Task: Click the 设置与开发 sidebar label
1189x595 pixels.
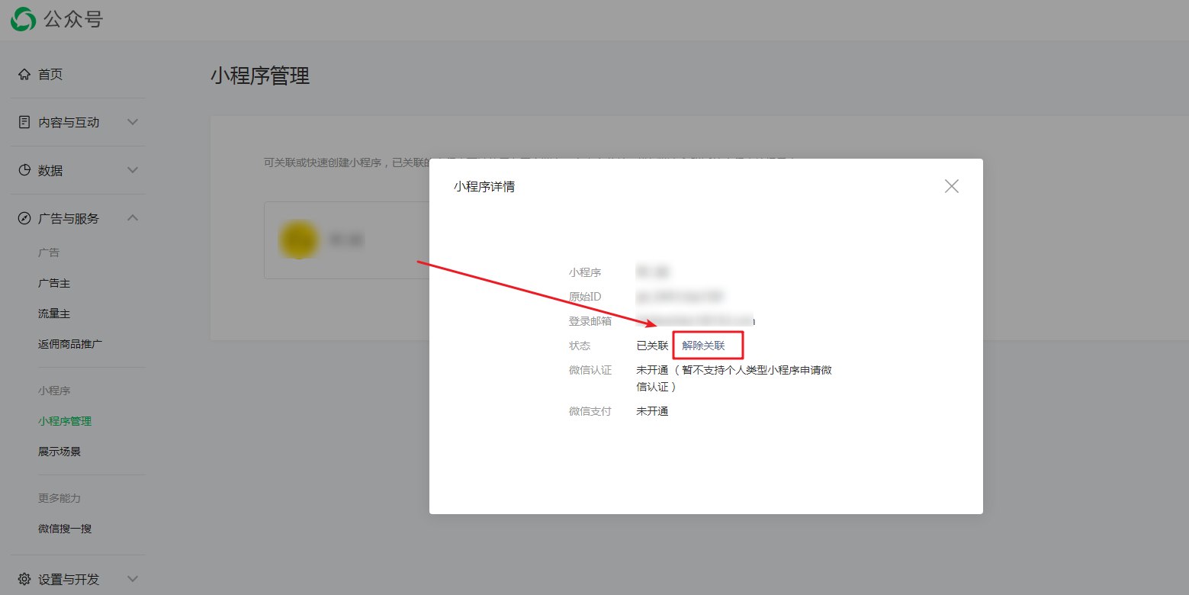Action: coord(69,579)
